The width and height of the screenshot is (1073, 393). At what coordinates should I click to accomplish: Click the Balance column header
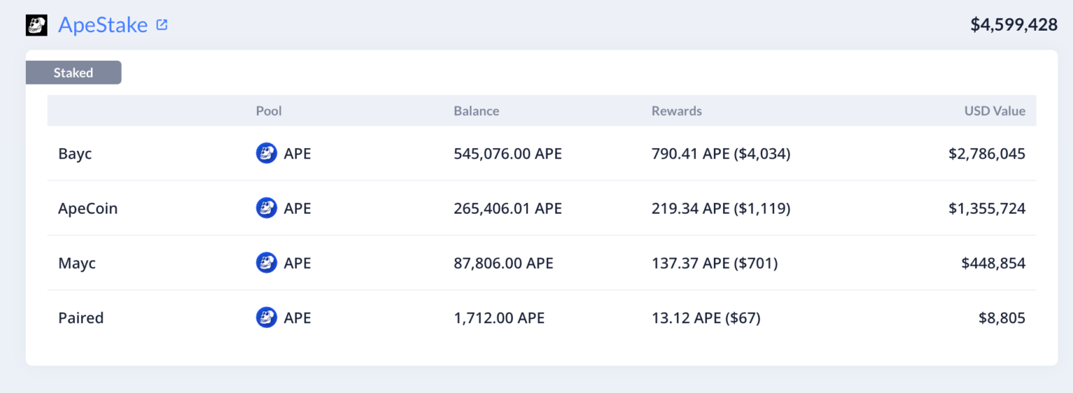[x=476, y=111]
